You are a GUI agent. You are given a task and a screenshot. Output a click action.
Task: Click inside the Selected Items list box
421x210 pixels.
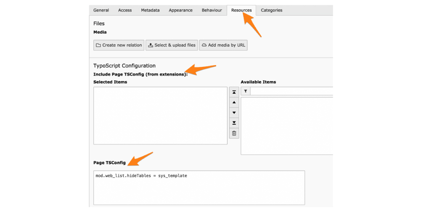pos(160,115)
